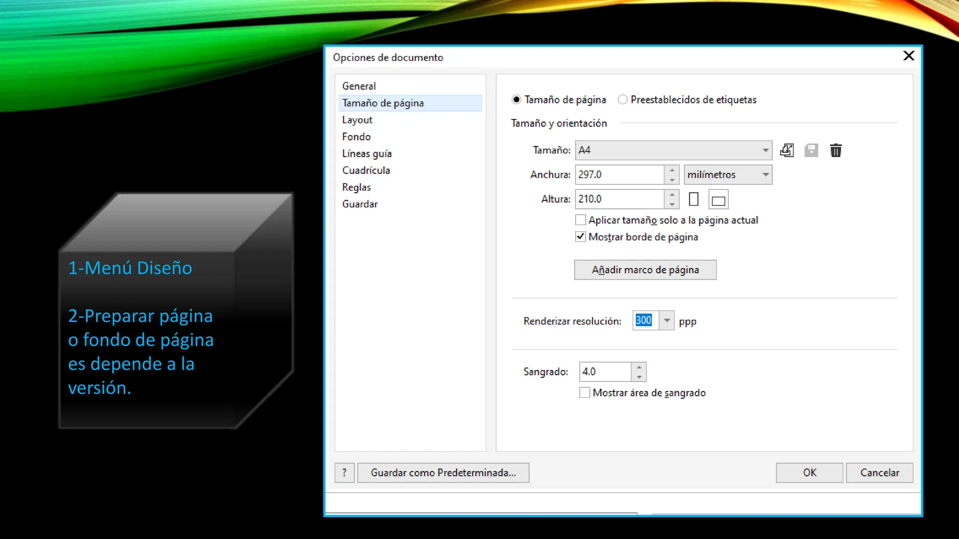The image size is (959, 539).
Task: Open the Tamaño A4 dropdown
Action: (765, 150)
